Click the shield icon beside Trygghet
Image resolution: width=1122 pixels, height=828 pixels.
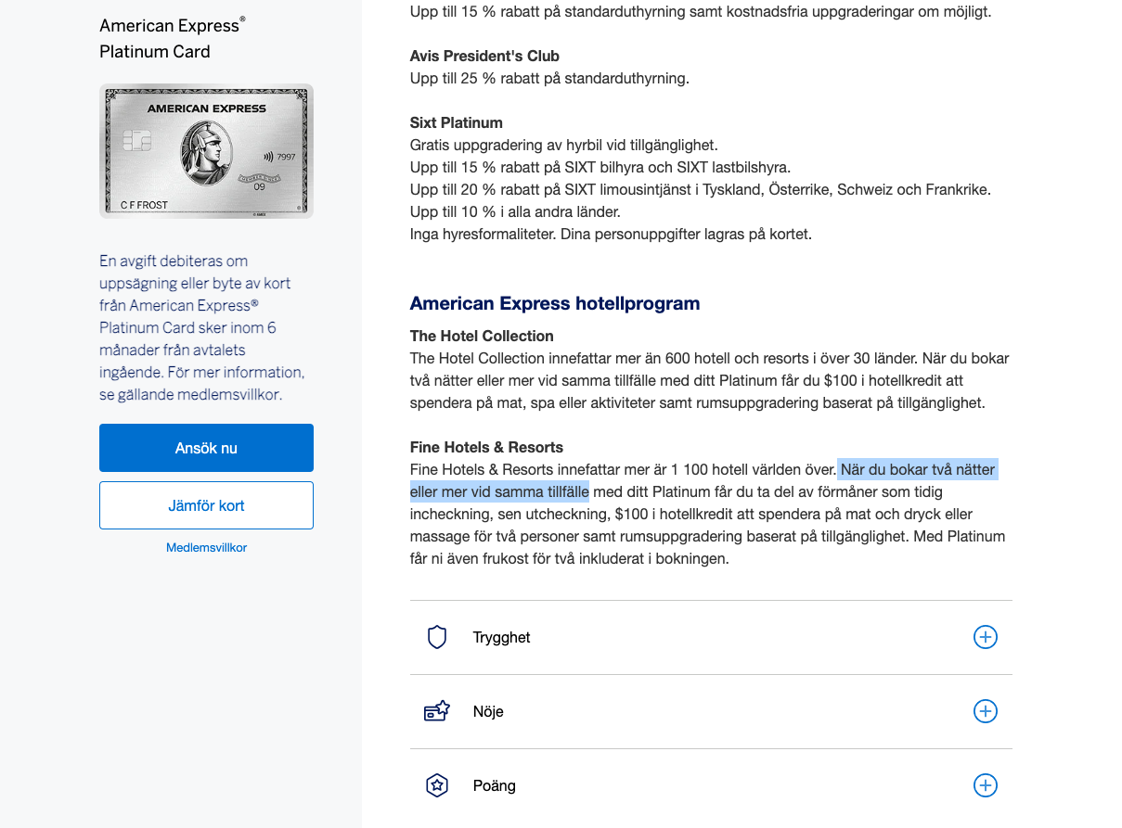pos(436,637)
